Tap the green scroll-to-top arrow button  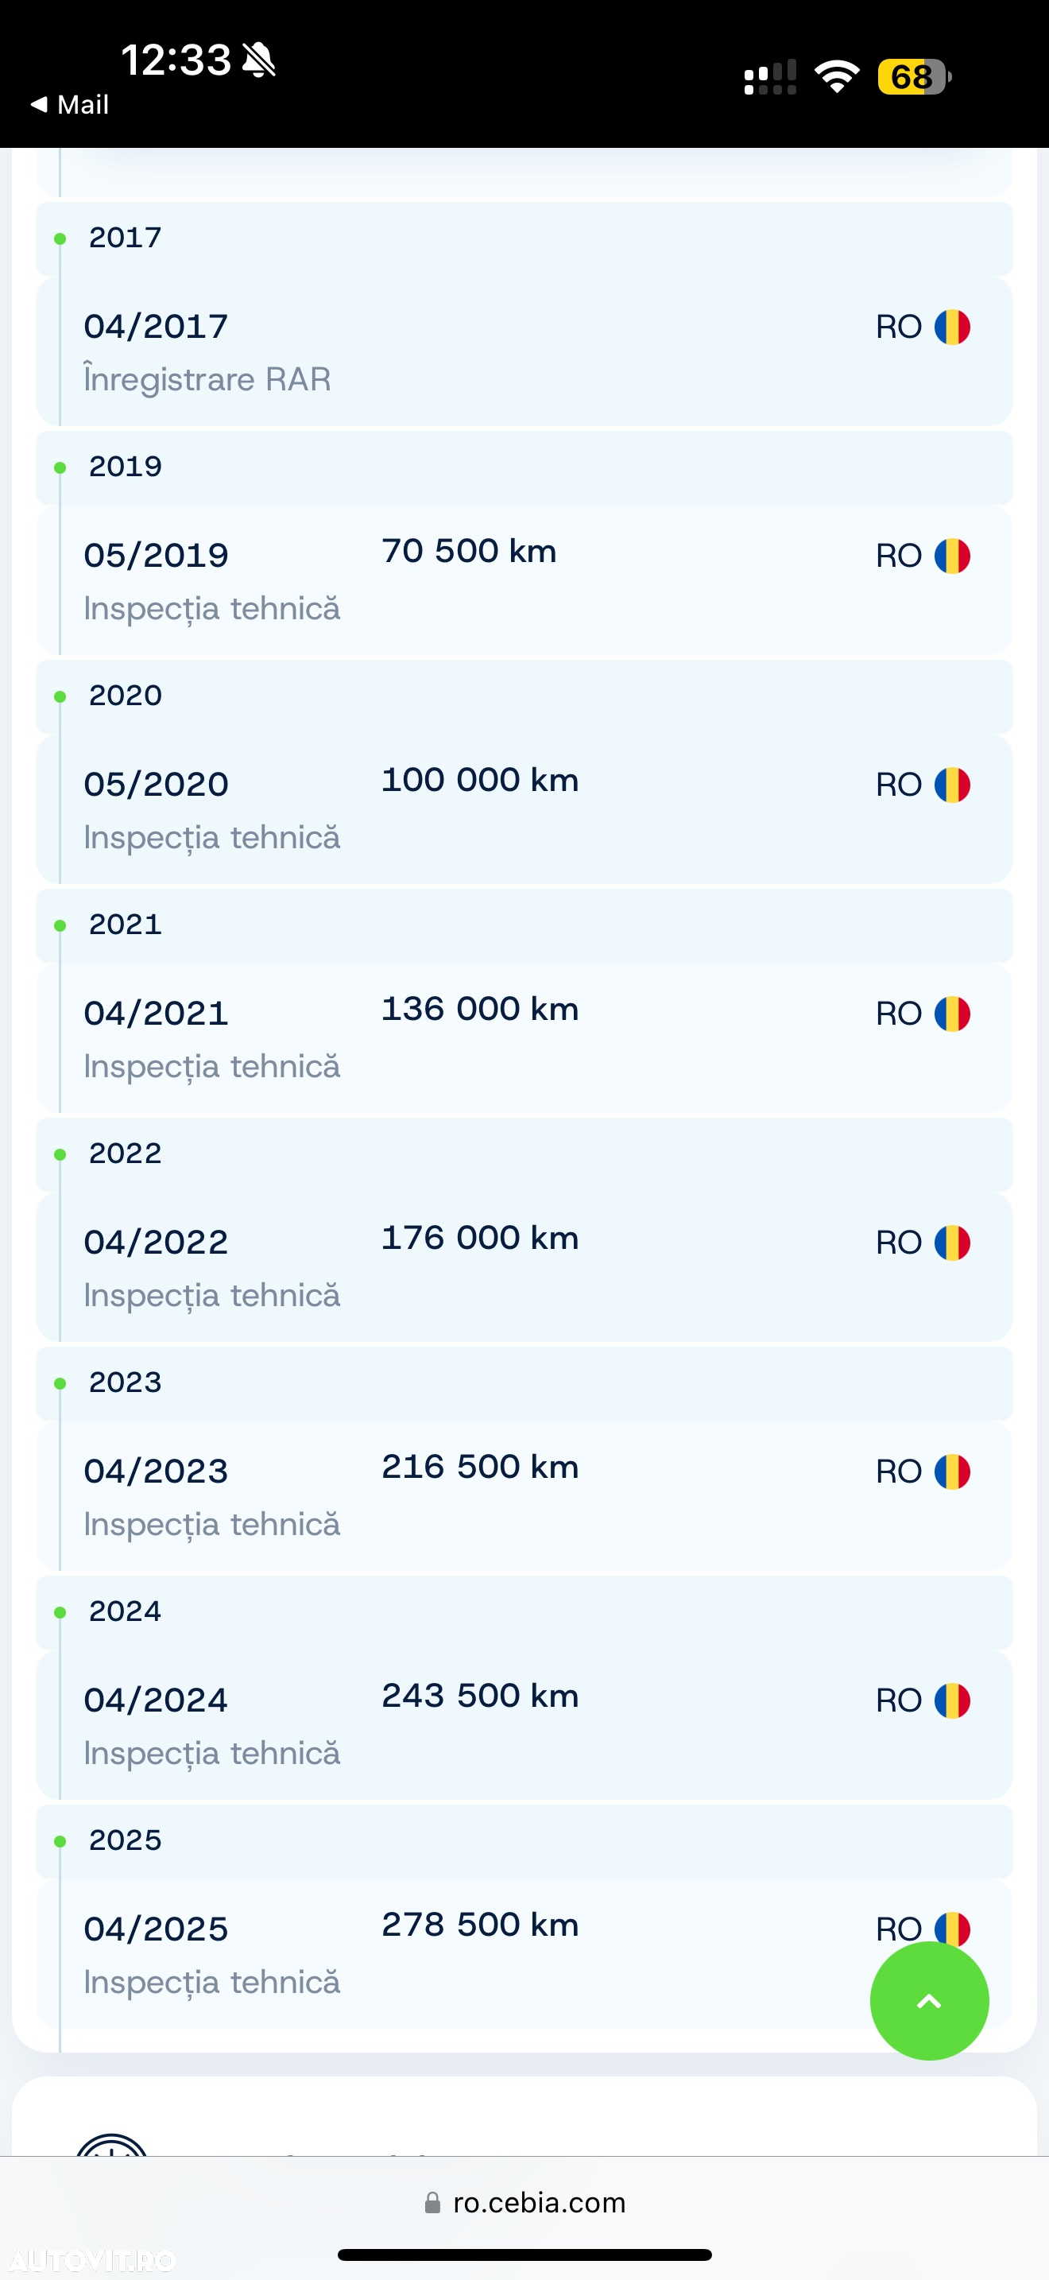click(929, 2000)
